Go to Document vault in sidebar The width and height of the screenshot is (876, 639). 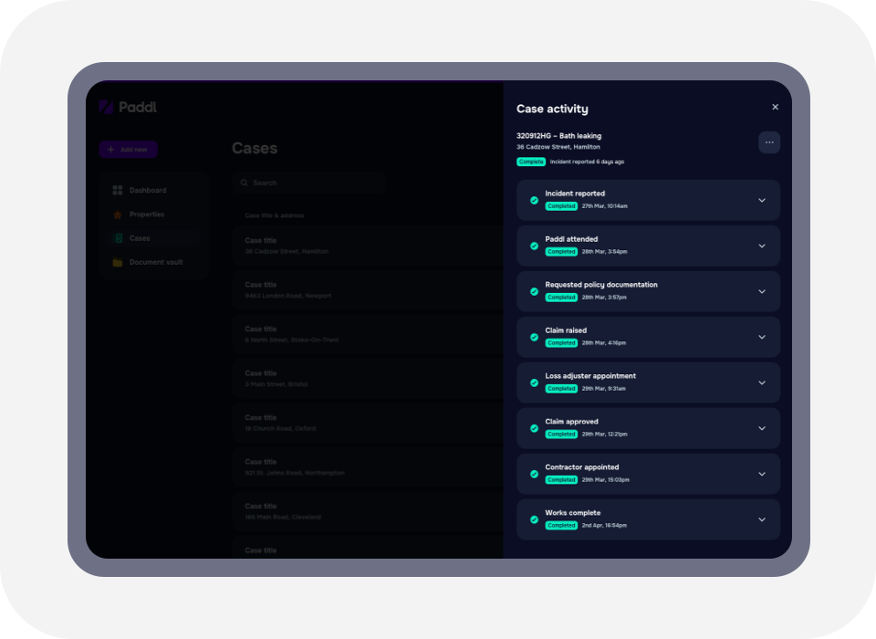tap(155, 262)
